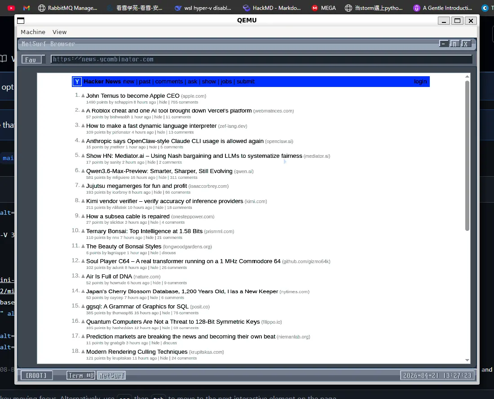
Task: Open the Machine menu in QEMU
Action: click(x=33, y=32)
